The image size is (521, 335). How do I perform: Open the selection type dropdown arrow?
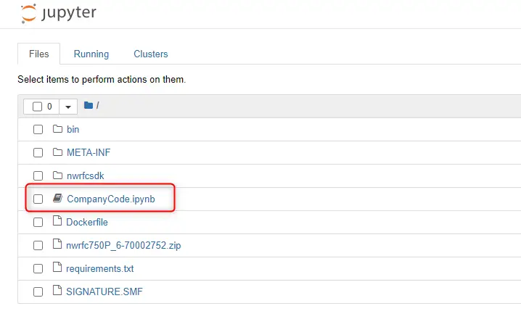pyautogui.click(x=68, y=107)
